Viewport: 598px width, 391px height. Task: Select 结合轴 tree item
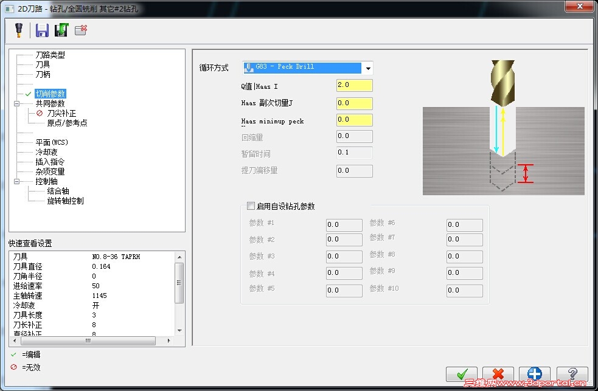58,191
